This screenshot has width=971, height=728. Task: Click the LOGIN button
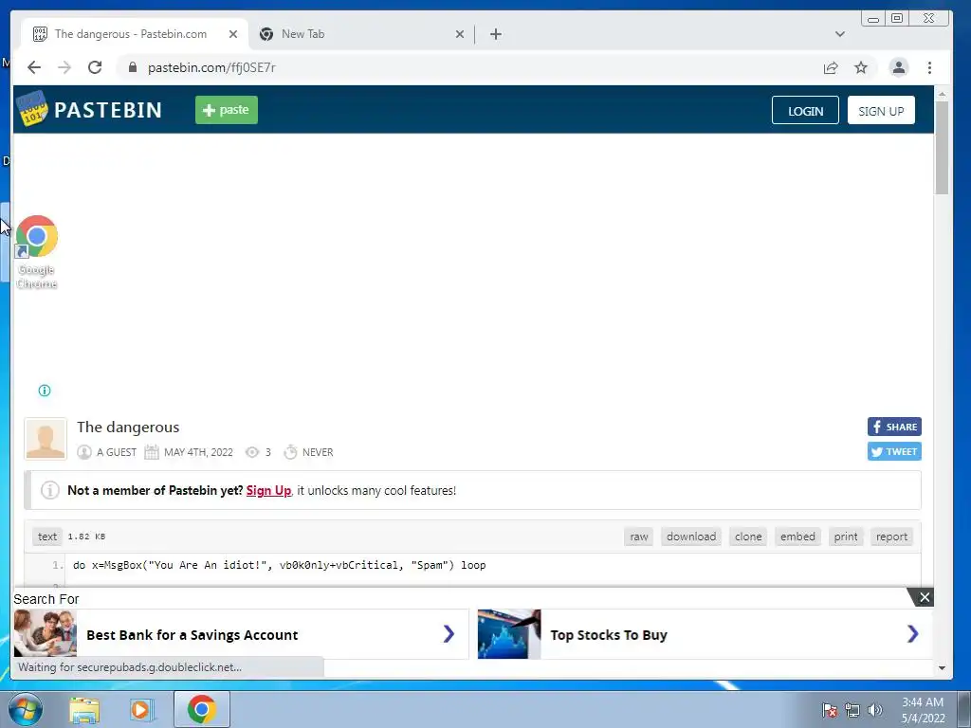805,111
